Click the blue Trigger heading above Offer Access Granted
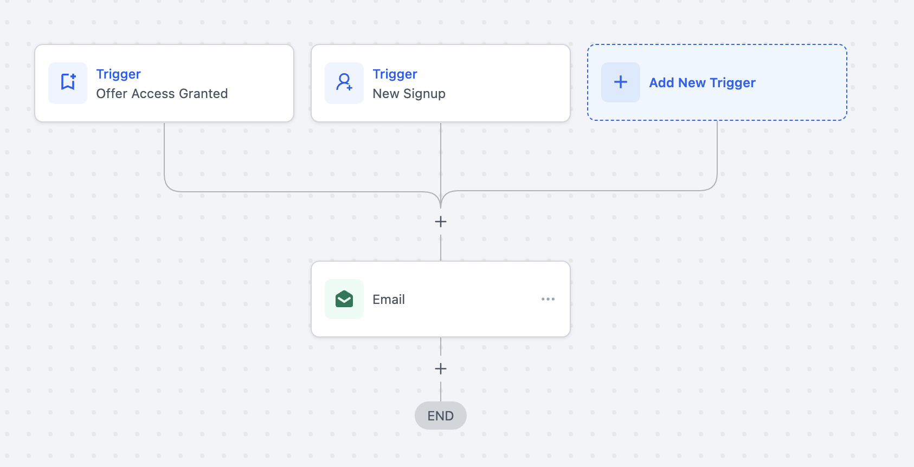The width and height of the screenshot is (914, 467). coord(119,74)
